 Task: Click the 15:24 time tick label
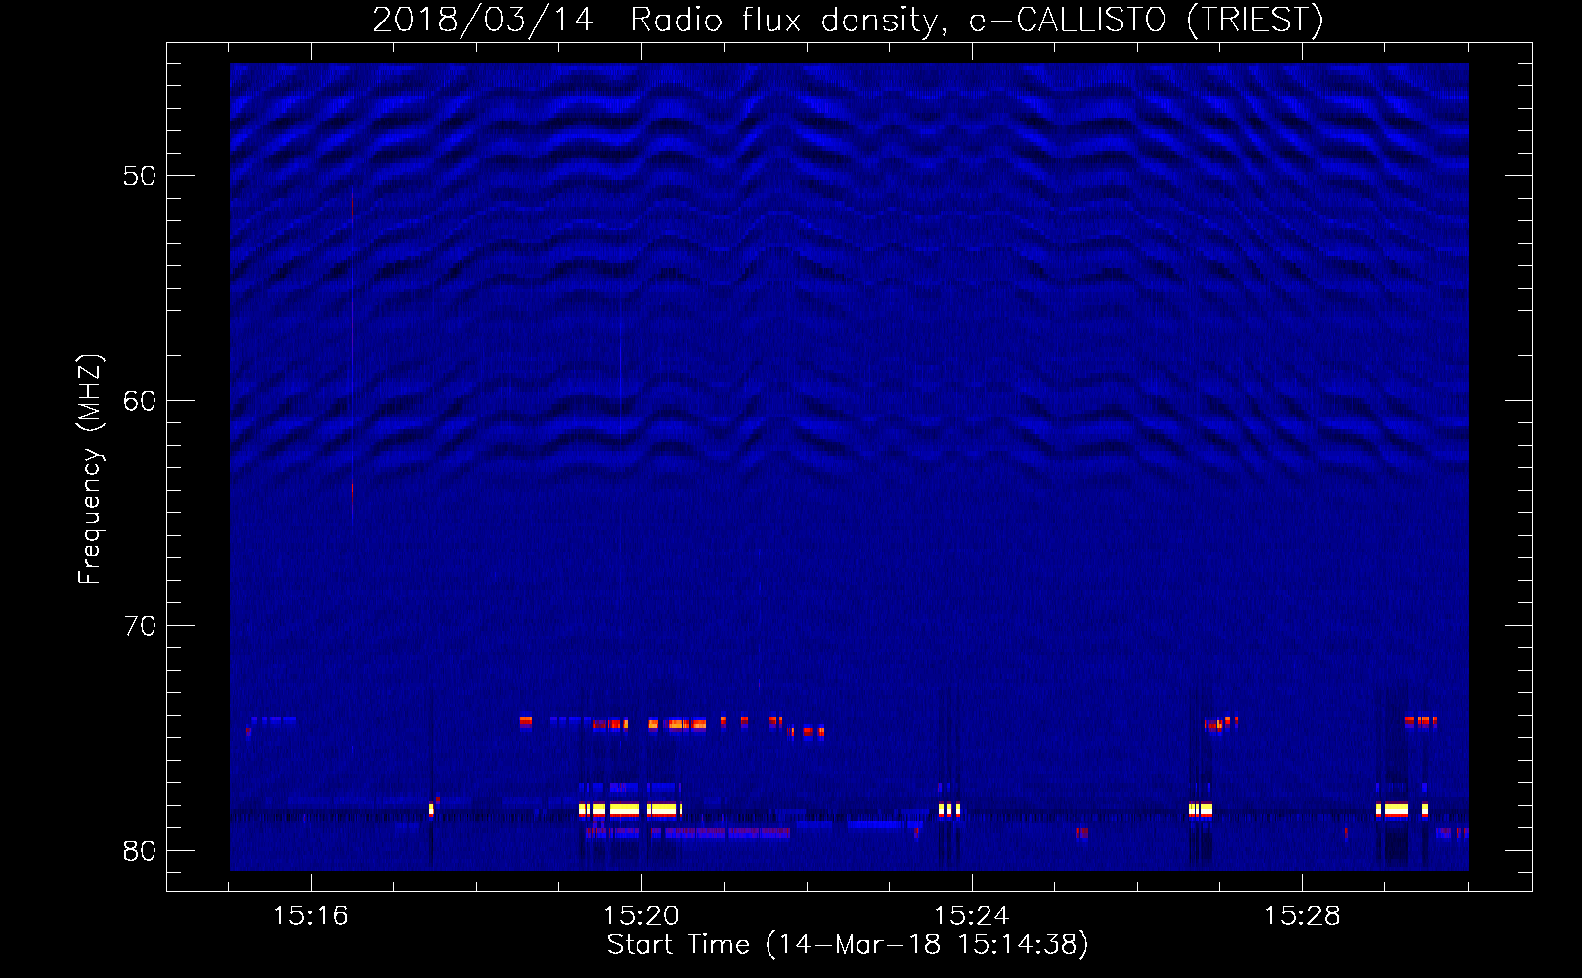[971, 915]
